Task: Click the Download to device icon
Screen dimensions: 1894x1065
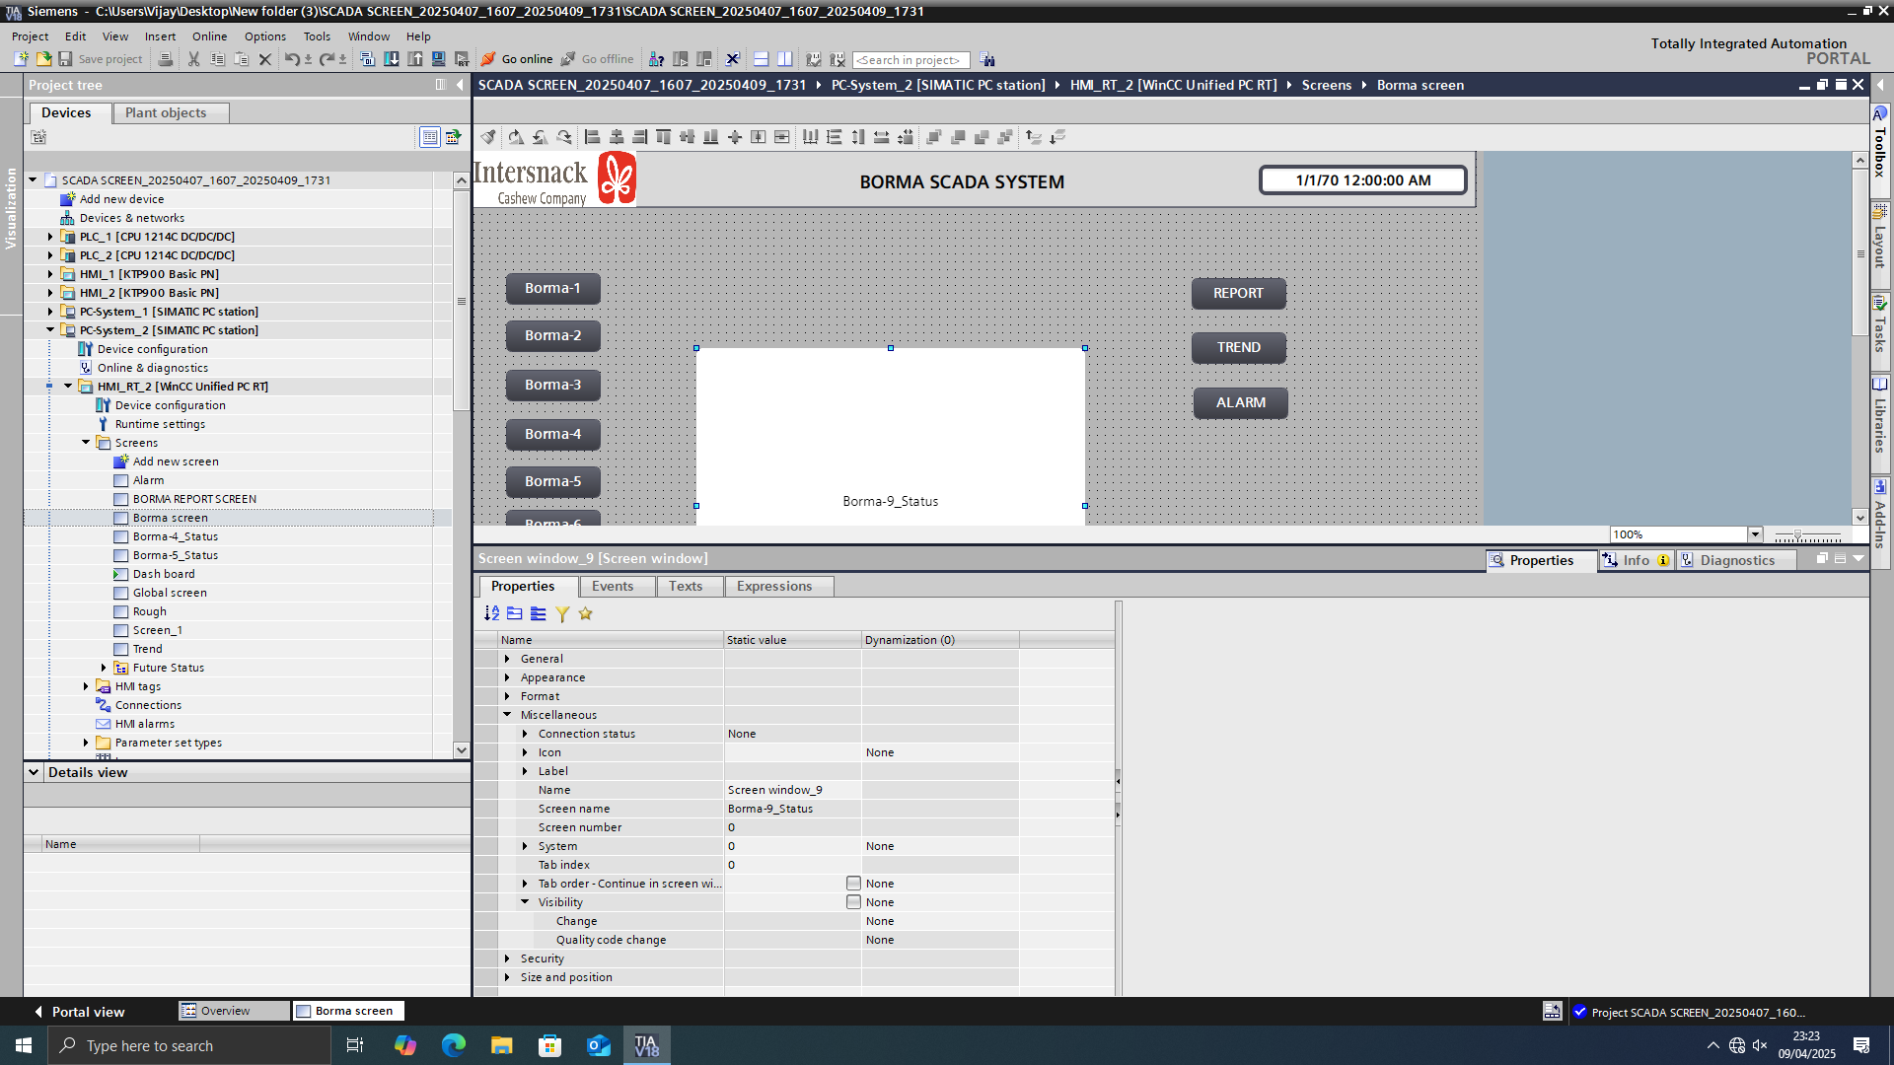Action: pos(392,59)
